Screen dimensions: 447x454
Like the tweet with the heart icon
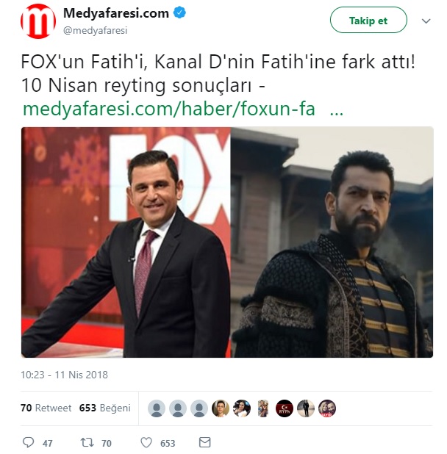click(x=146, y=442)
